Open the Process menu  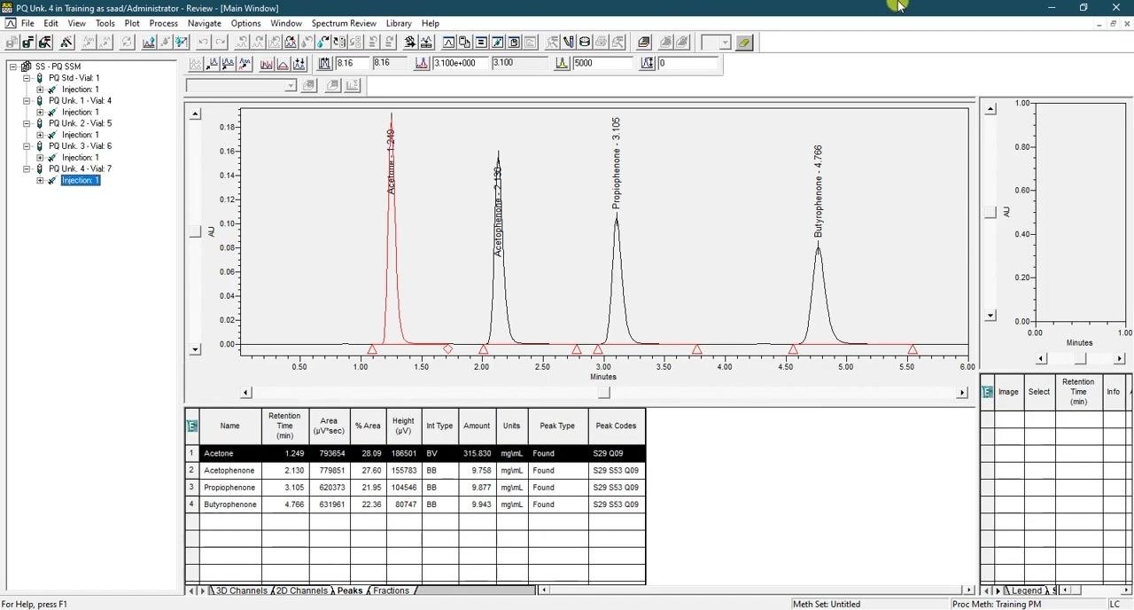(x=163, y=23)
